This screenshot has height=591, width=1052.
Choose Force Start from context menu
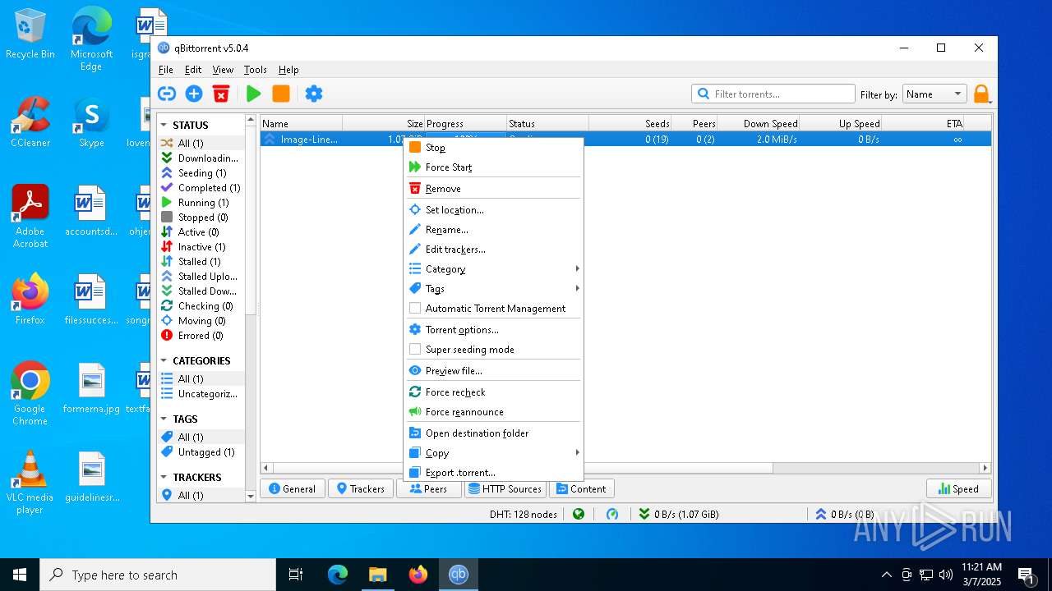click(493, 167)
